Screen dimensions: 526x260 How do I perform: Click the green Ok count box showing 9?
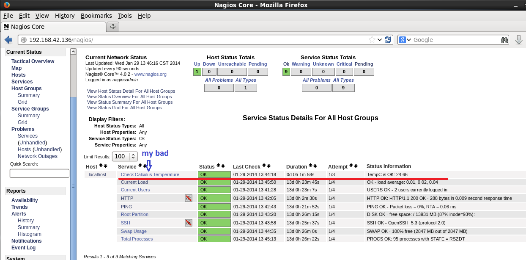coord(286,72)
